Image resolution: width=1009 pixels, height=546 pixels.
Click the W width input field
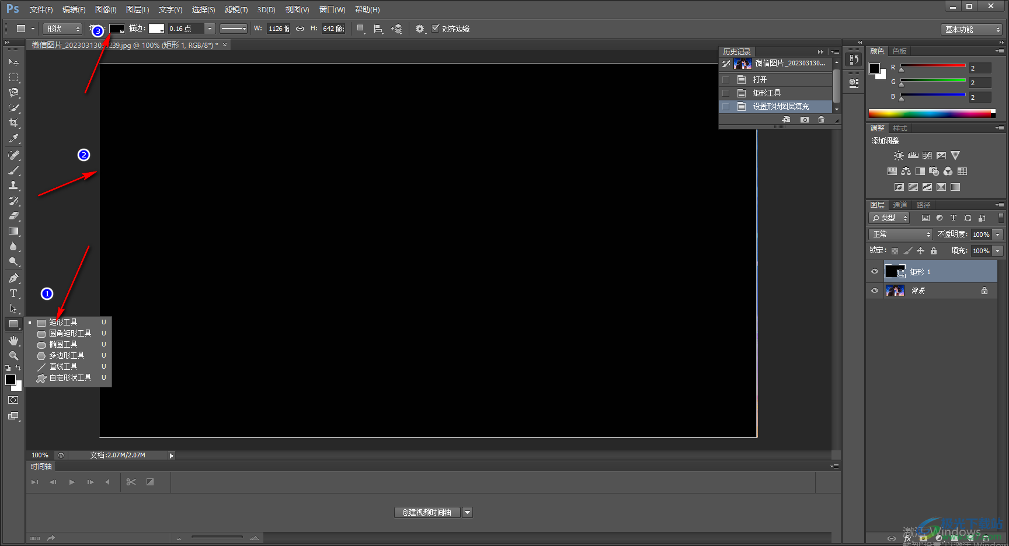click(x=279, y=29)
